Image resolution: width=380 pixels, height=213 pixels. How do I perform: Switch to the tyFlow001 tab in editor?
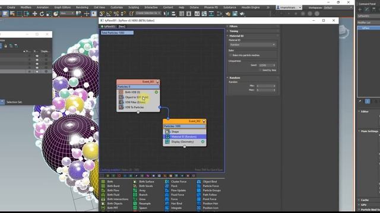click(108, 27)
